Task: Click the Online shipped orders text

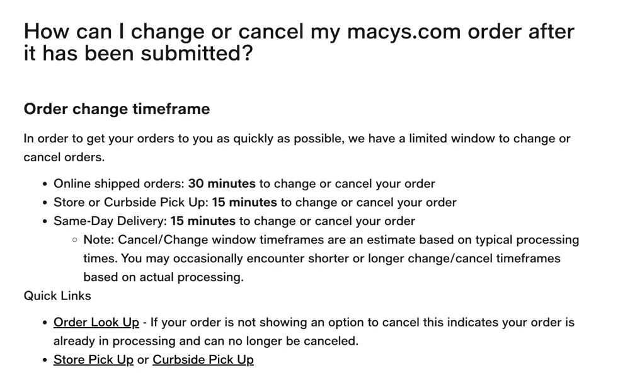Action: (120, 184)
